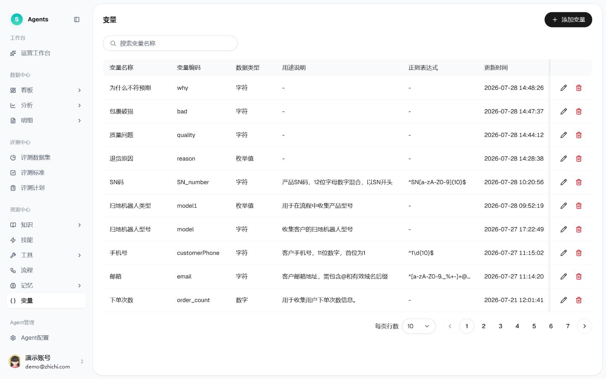
Task: Click the 变量名称 column header
Action: point(122,68)
